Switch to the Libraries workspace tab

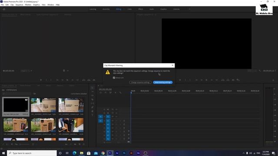pyautogui.click(x=176, y=9)
